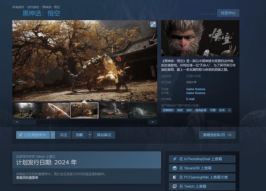Image resolution: width=266 pixels, height=191 pixels.
Task: Open the 忽略 dropdown arrow
Action: pos(90,135)
